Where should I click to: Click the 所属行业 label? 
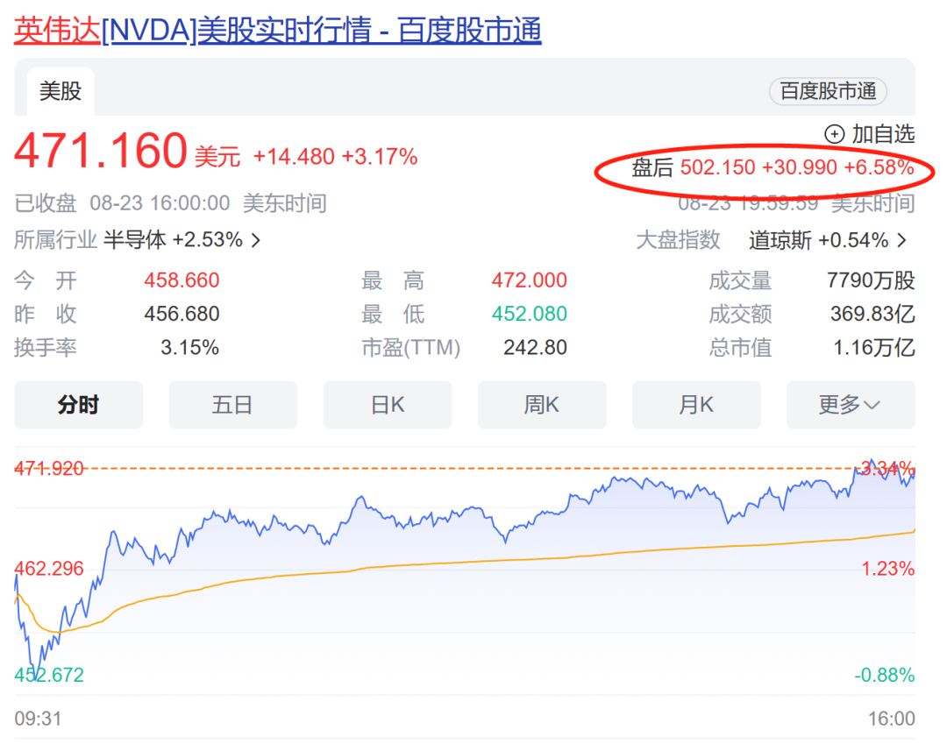coord(55,240)
